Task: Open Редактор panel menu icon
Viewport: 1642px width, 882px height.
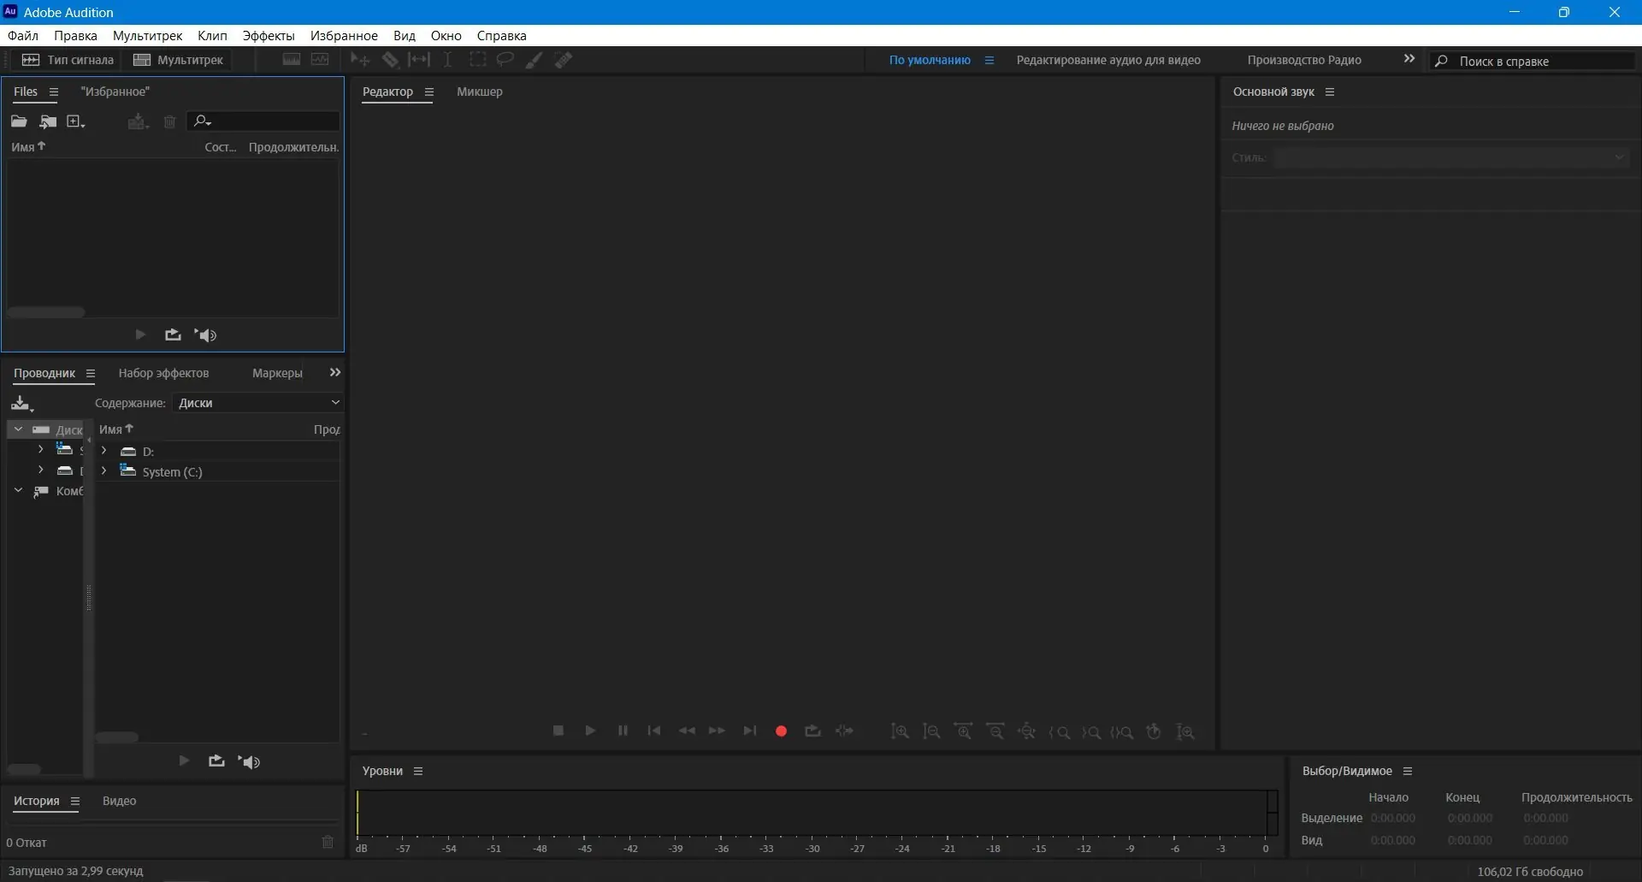Action: tap(429, 92)
